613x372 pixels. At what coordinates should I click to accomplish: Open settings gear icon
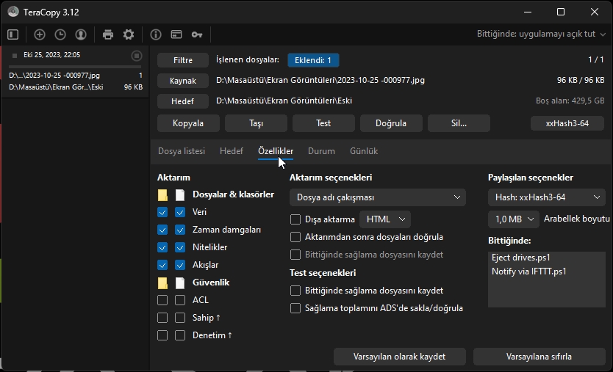coord(129,34)
